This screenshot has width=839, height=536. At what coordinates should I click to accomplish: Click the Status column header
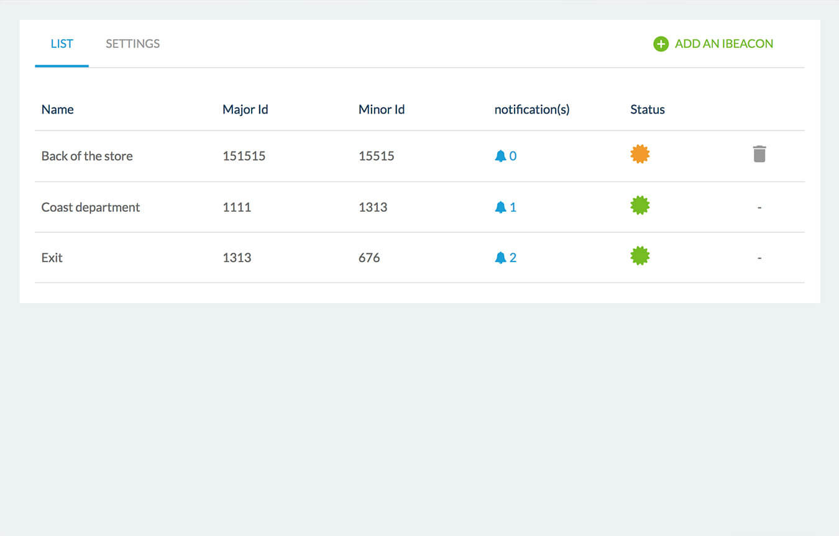[x=648, y=109]
